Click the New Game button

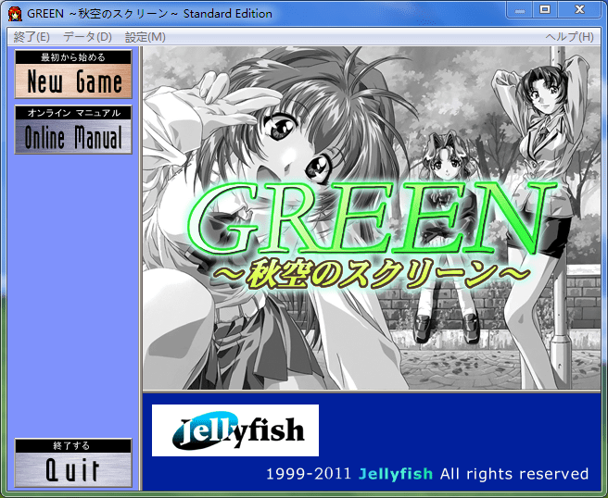(x=74, y=81)
